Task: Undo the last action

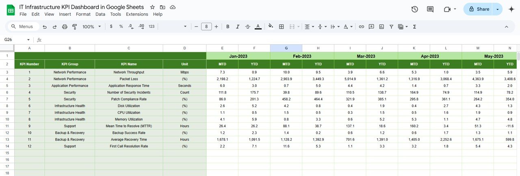Action: point(45,26)
